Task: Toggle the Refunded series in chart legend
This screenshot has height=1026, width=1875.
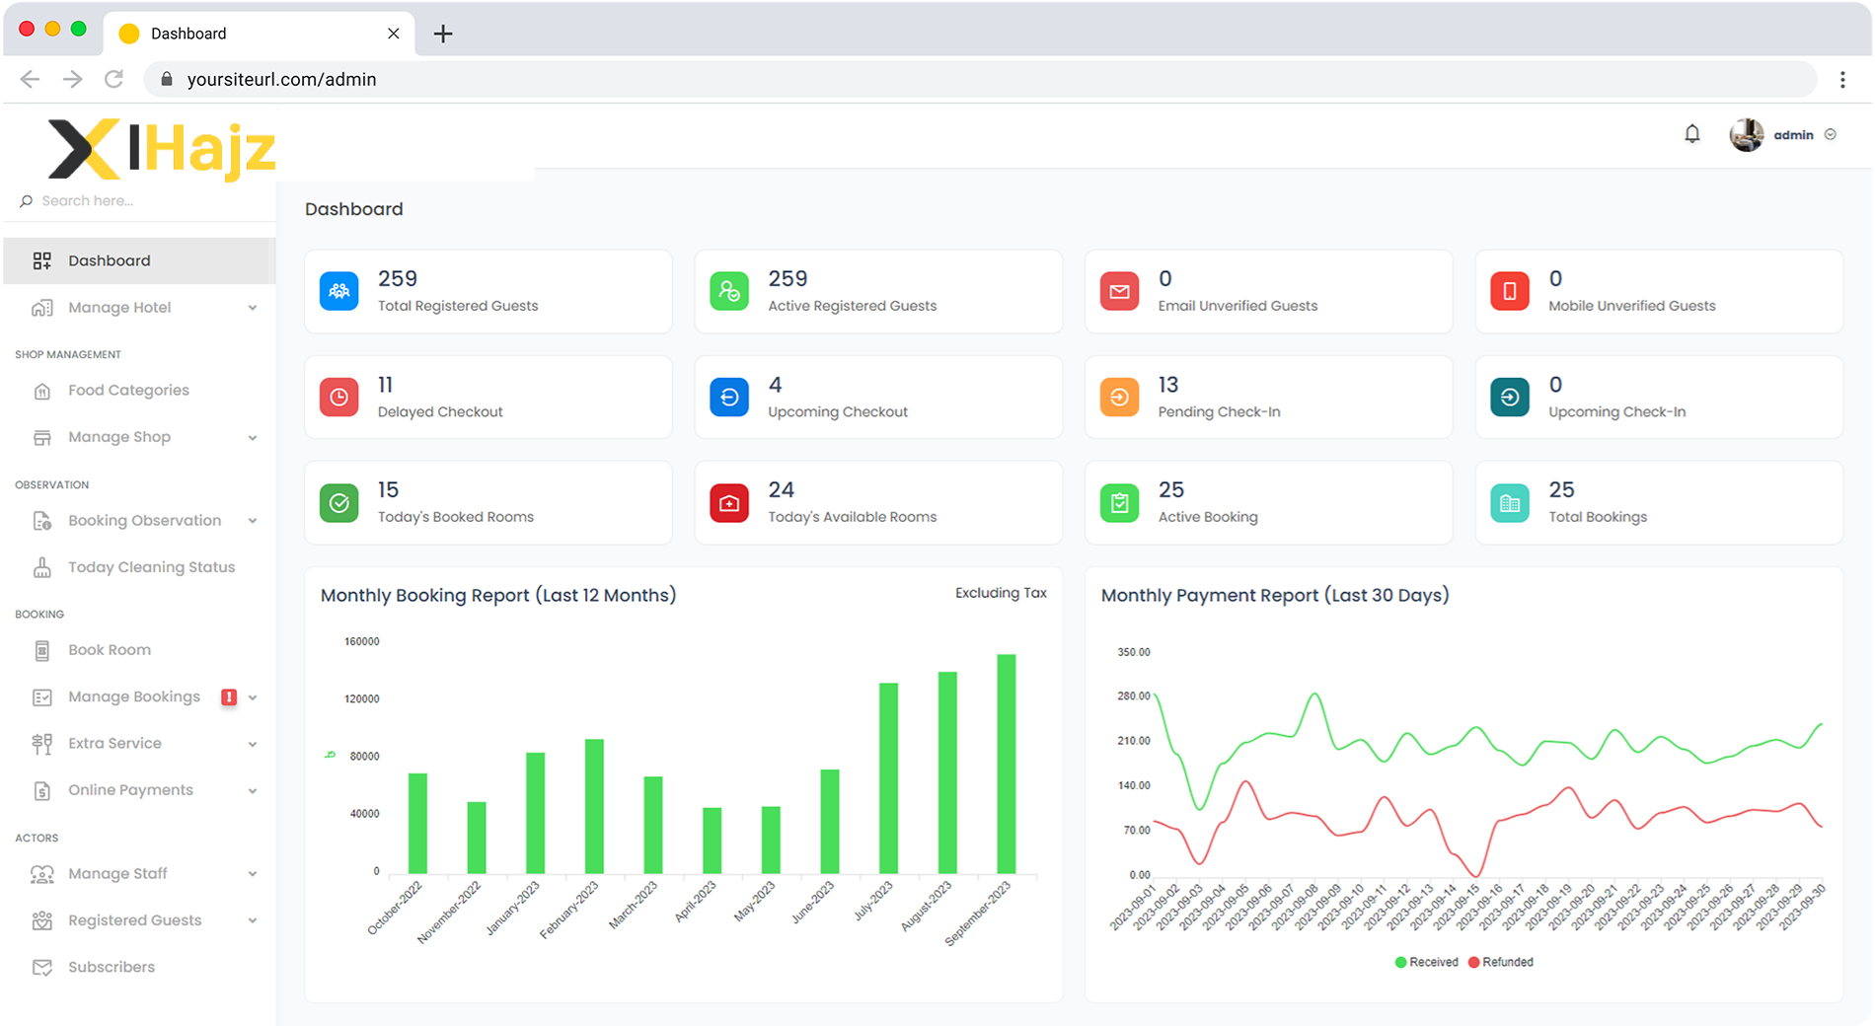Action: click(1500, 962)
